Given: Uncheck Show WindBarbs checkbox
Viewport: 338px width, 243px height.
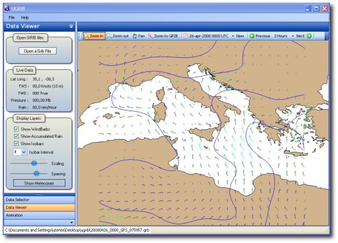Looking at the screenshot, I should click(16, 129).
